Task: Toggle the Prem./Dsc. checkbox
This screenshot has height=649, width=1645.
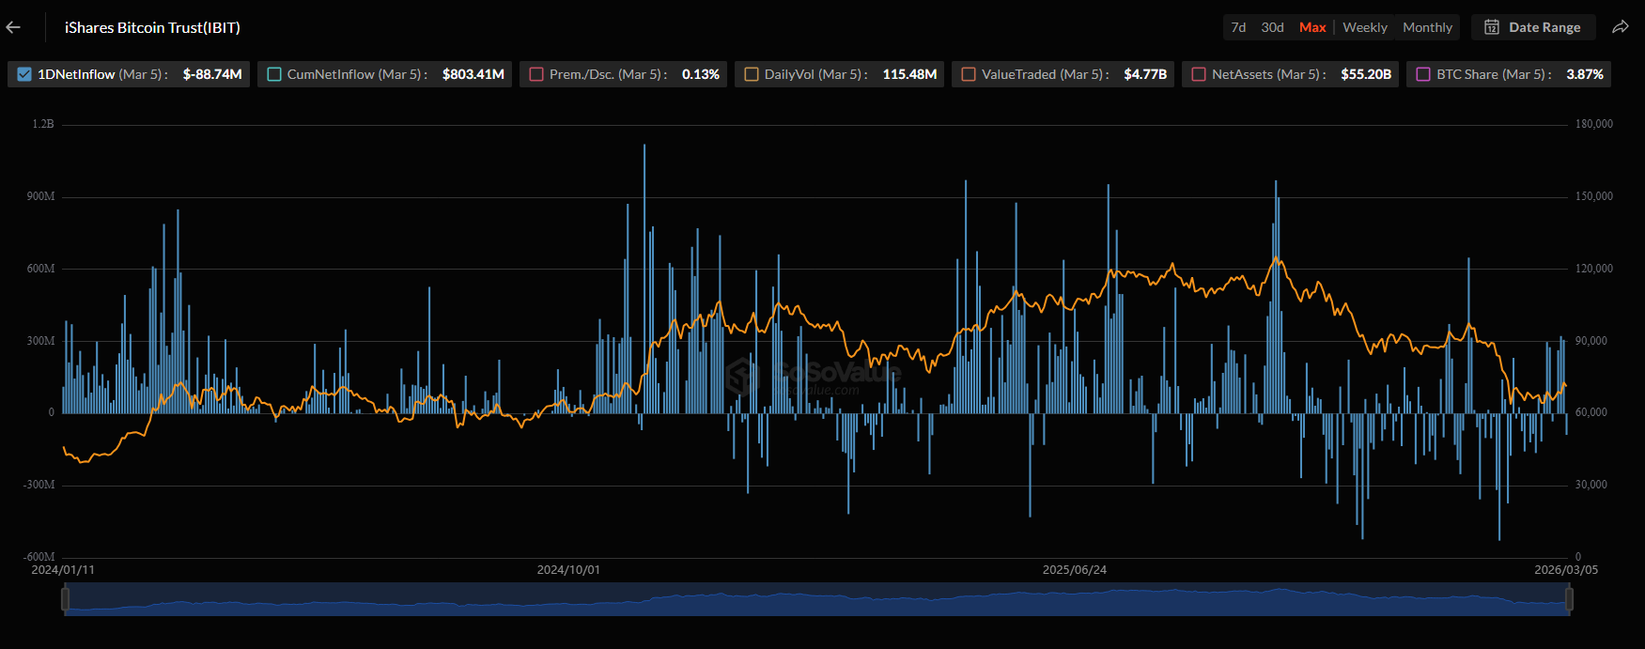Action: point(536,74)
